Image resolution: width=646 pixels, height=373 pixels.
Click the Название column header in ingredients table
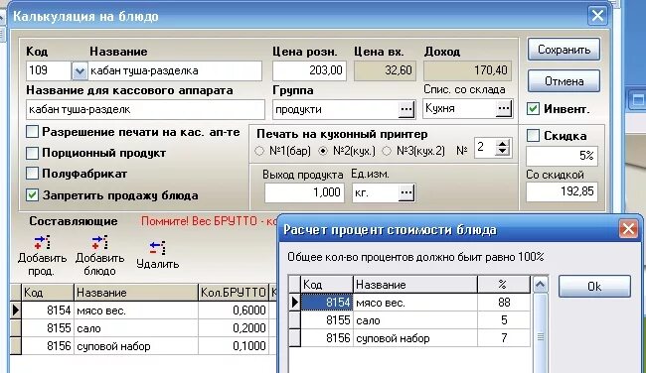[x=136, y=293]
